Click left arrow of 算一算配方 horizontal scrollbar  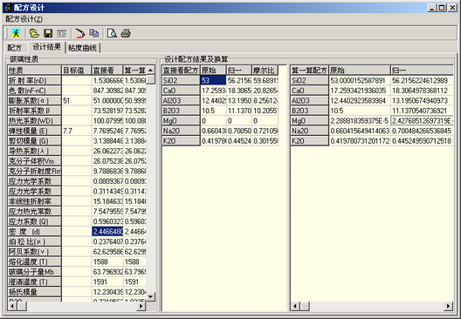[295, 307]
